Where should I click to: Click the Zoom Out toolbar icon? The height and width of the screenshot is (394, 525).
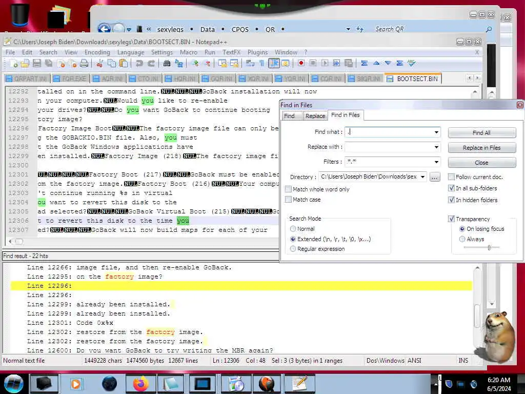pyautogui.click(x=207, y=63)
